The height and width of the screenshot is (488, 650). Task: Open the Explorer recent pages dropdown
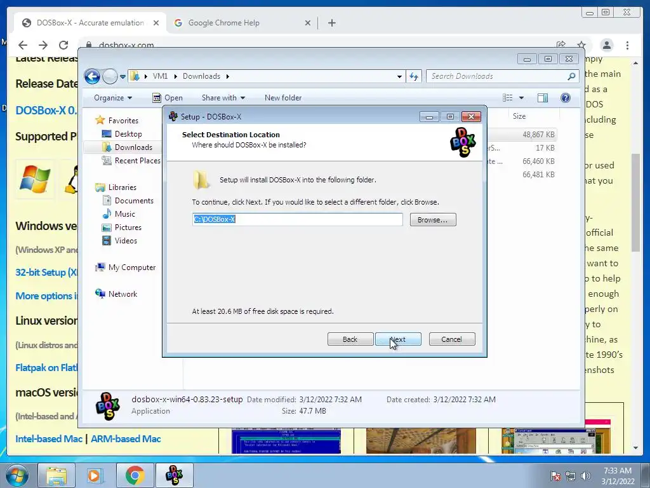pos(123,77)
